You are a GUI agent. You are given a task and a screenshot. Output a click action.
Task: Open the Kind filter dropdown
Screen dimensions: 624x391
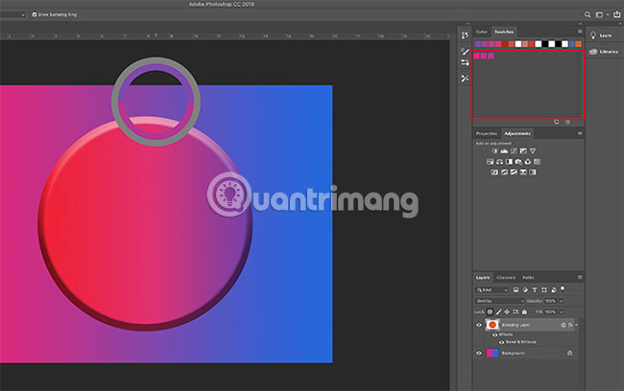492,290
